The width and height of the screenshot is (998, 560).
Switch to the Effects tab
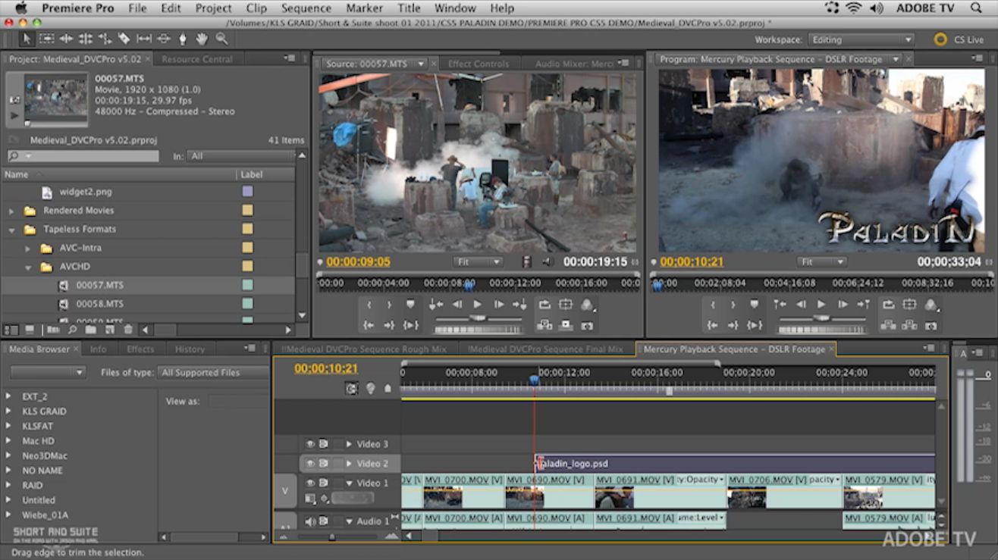pos(140,349)
